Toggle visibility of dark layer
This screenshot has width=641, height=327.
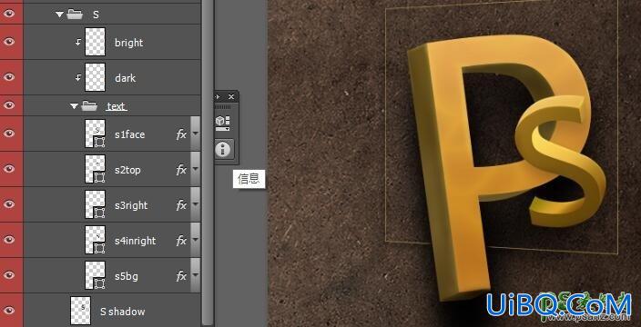(8, 77)
